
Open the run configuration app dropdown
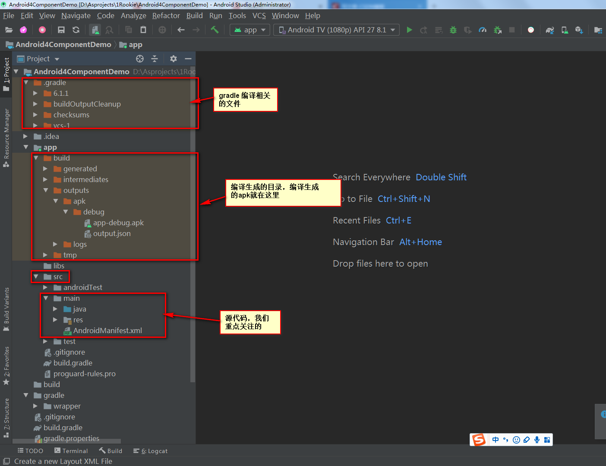pyautogui.click(x=250, y=30)
